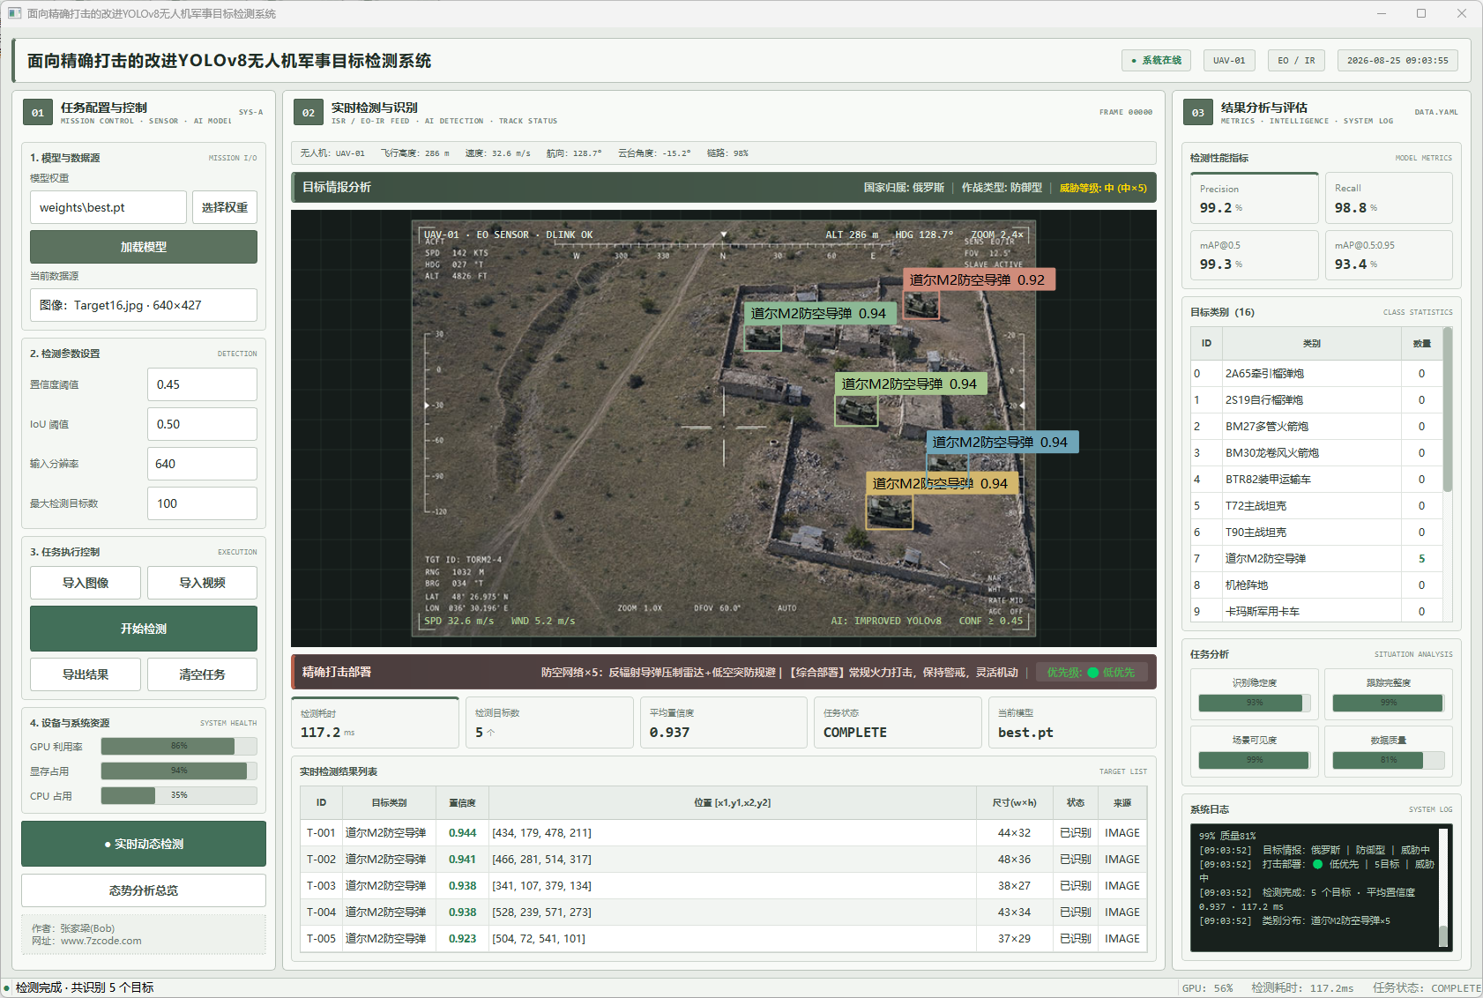Screen dimensions: 1483x998
Task: Click the 导入视频 button
Action: click(202, 583)
